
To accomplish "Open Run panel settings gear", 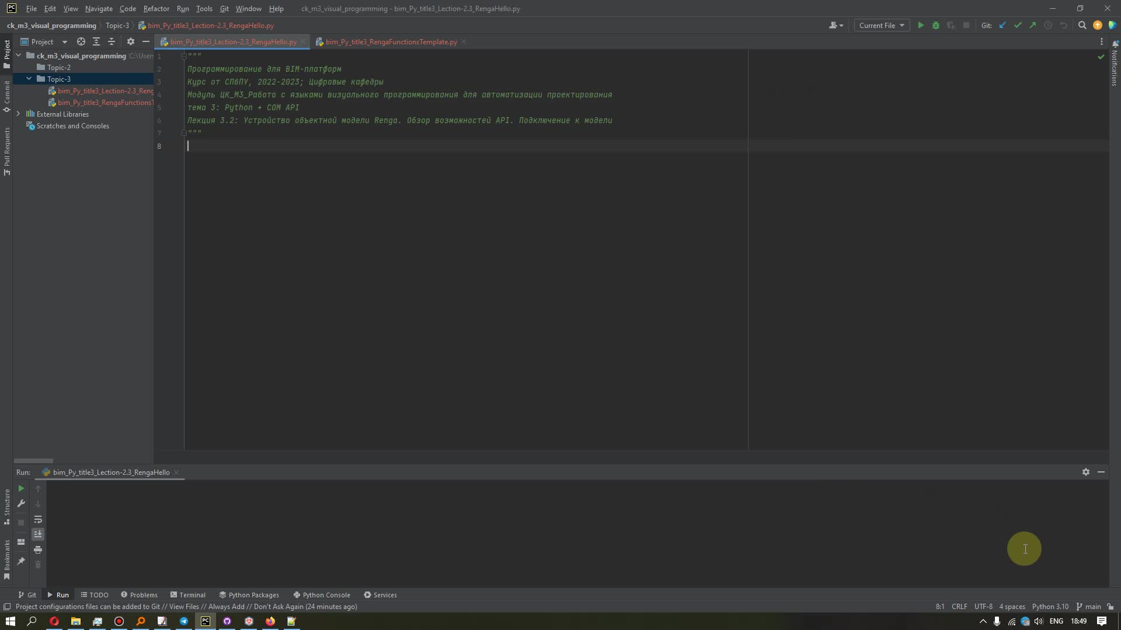I will (x=1086, y=472).
